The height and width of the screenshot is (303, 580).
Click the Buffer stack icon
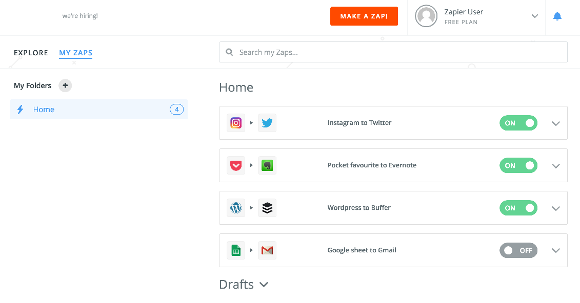[x=267, y=208]
